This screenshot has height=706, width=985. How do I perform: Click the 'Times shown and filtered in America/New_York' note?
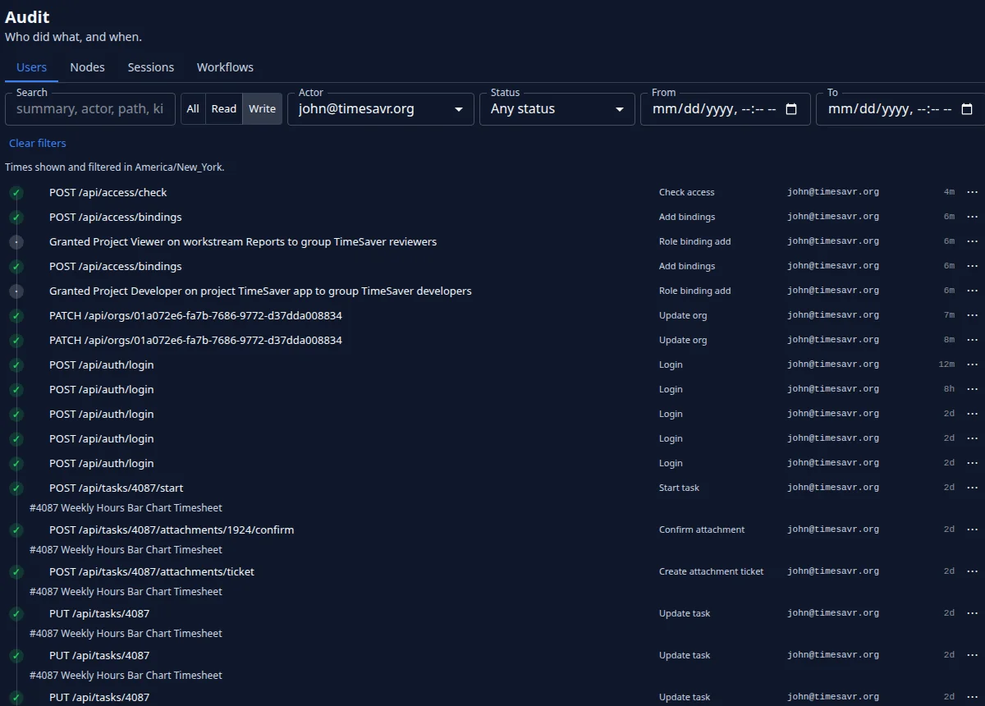pyautogui.click(x=115, y=167)
